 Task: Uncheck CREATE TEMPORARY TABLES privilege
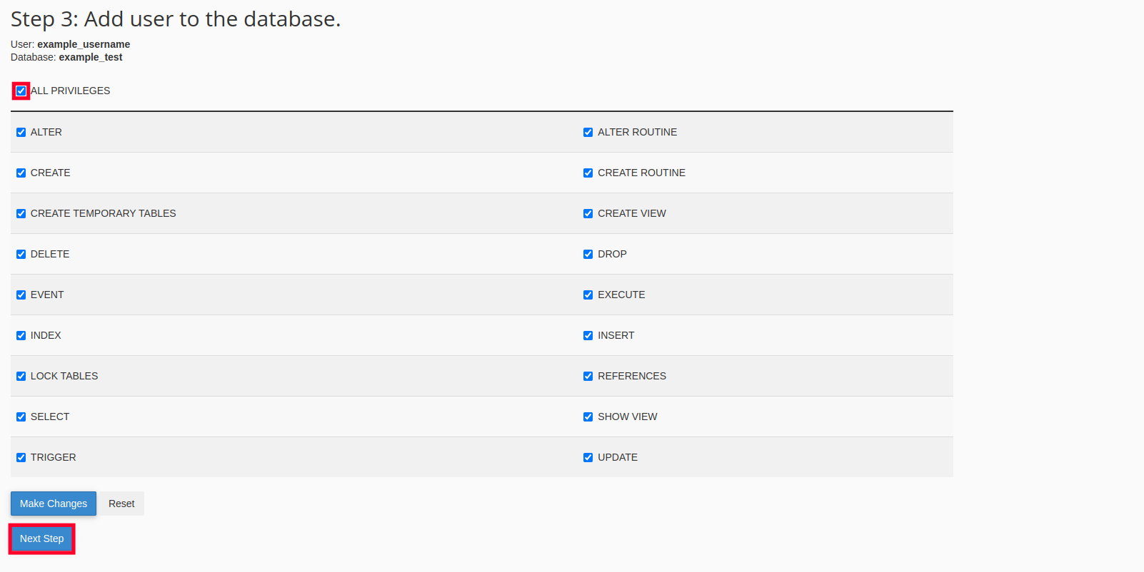click(x=21, y=214)
